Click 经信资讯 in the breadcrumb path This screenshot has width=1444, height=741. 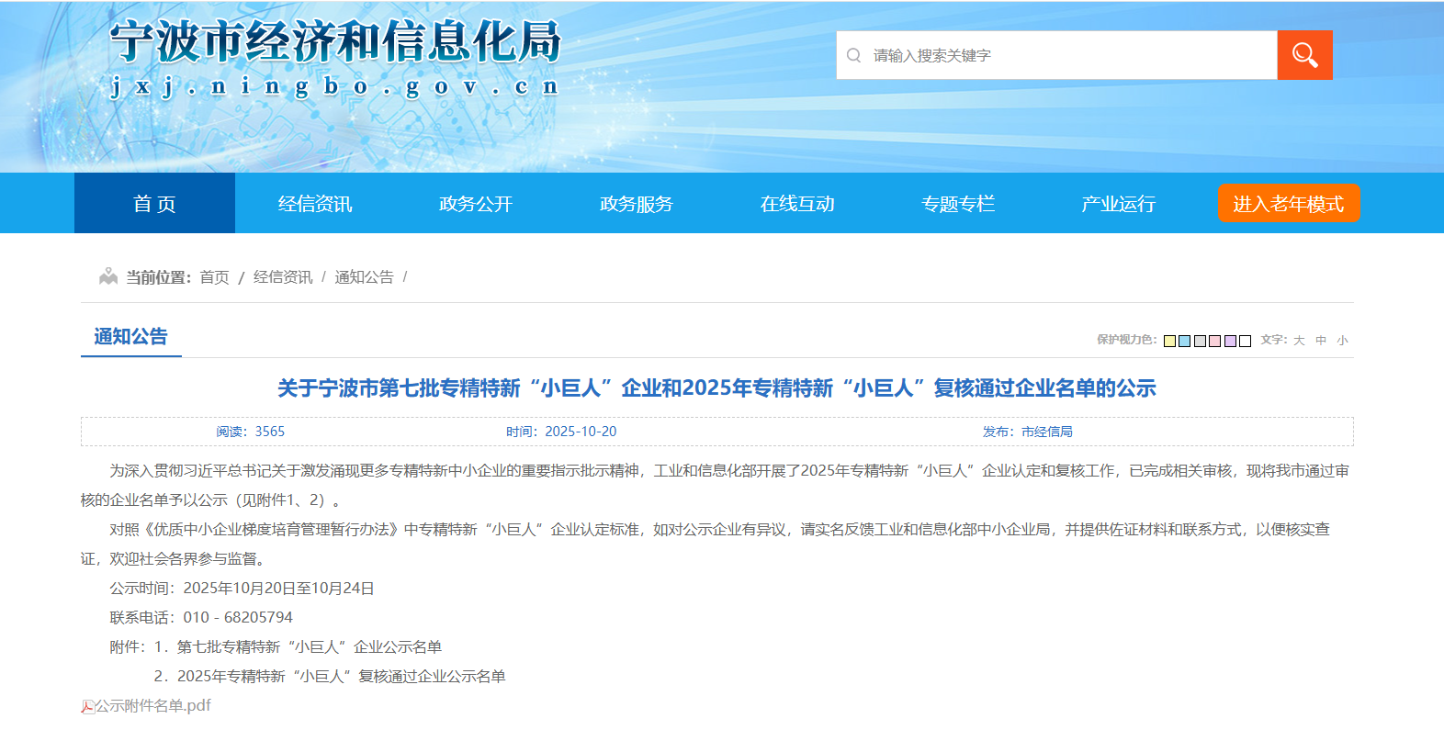pyautogui.click(x=283, y=277)
